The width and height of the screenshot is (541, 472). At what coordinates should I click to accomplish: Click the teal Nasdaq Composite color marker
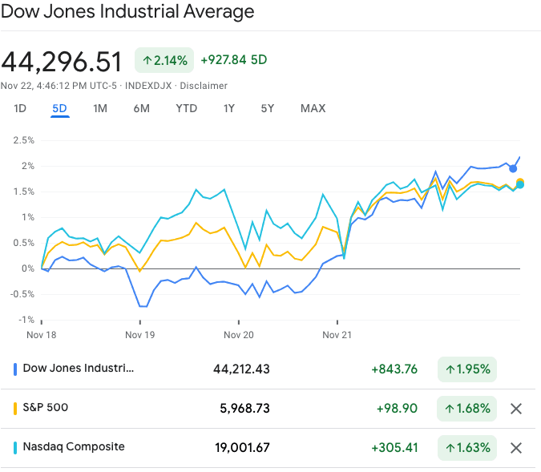[15, 447]
